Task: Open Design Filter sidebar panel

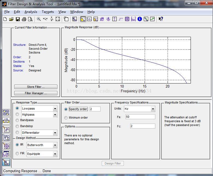Action: 6,162
